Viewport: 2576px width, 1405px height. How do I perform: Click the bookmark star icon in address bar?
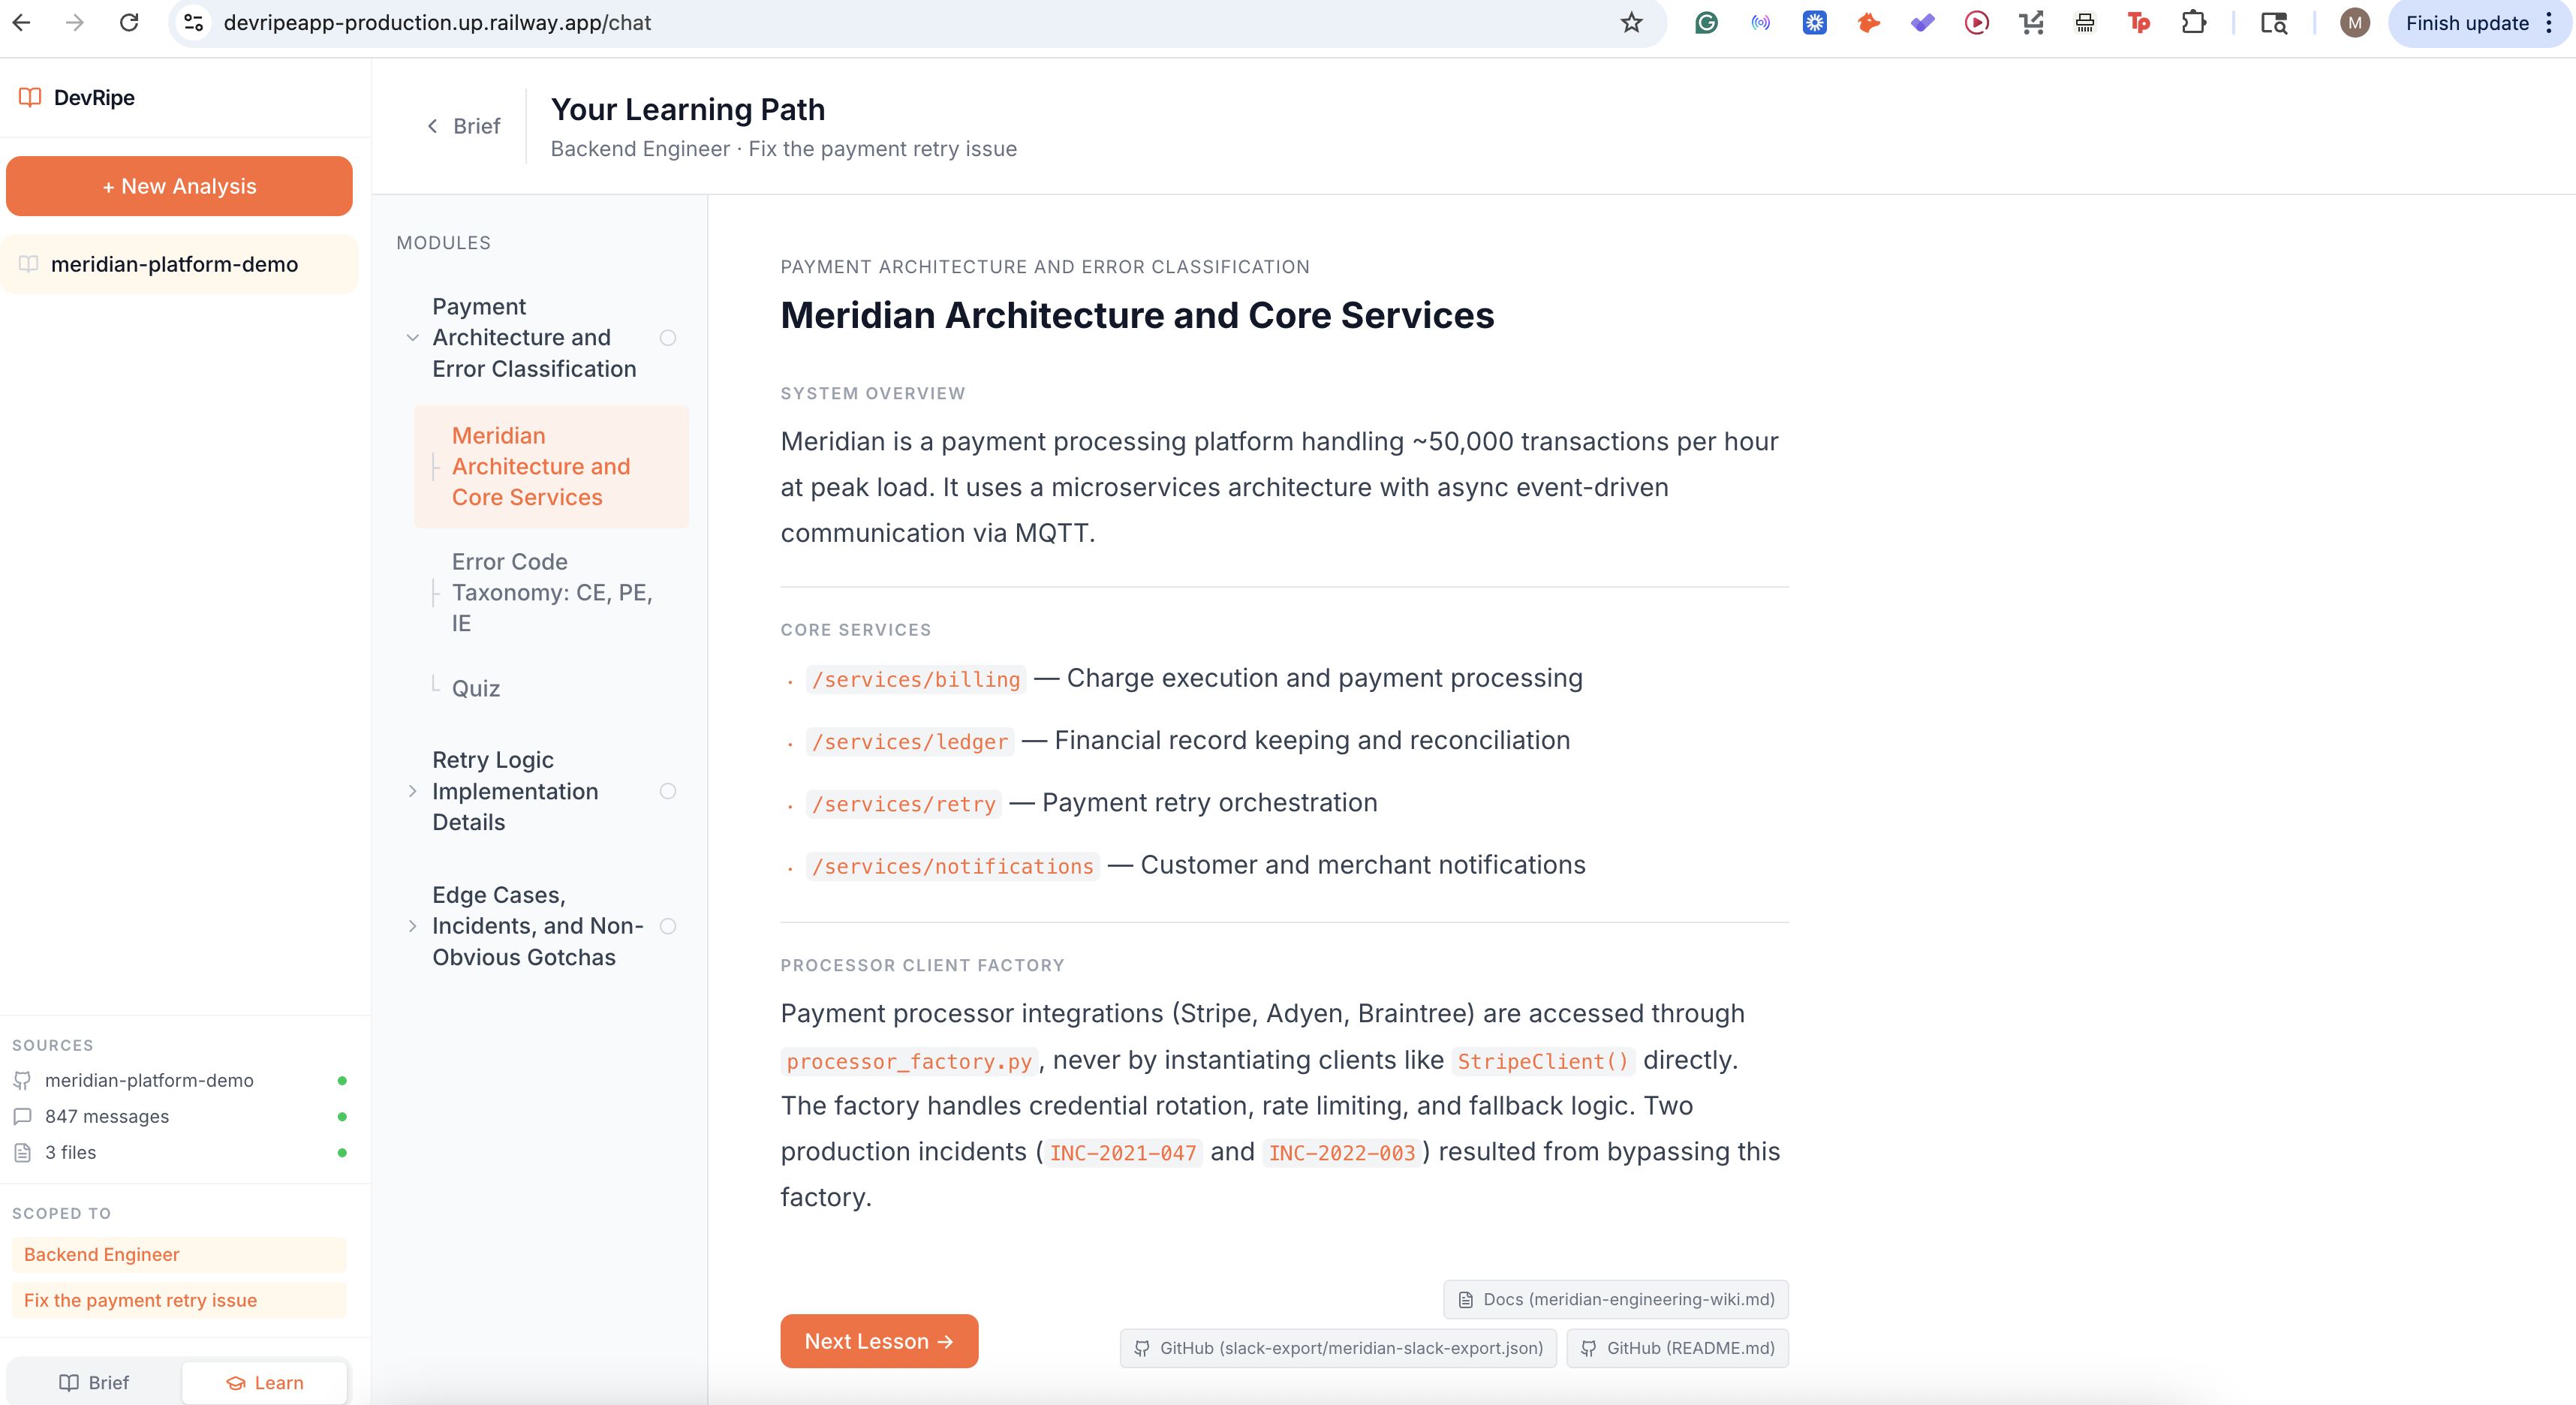[1631, 23]
